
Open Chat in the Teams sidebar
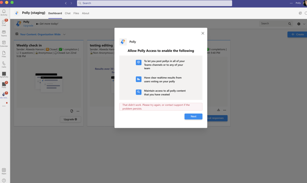point(4,23)
